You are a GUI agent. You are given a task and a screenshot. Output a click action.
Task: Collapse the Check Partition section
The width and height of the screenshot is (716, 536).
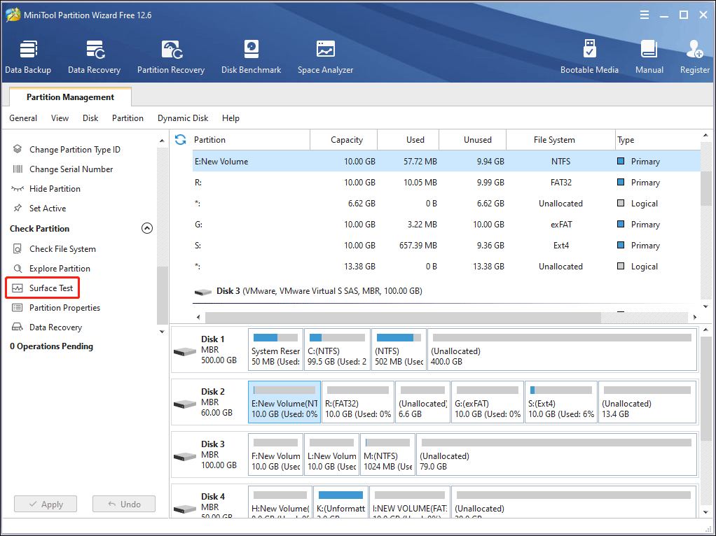coord(147,227)
